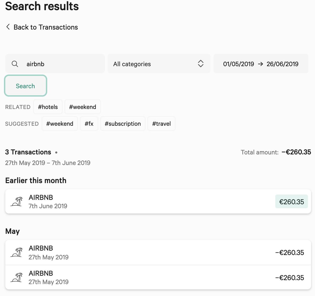Click the date range 27th May – 7th June text
The width and height of the screenshot is (315, 296).
tap(48, 163)
